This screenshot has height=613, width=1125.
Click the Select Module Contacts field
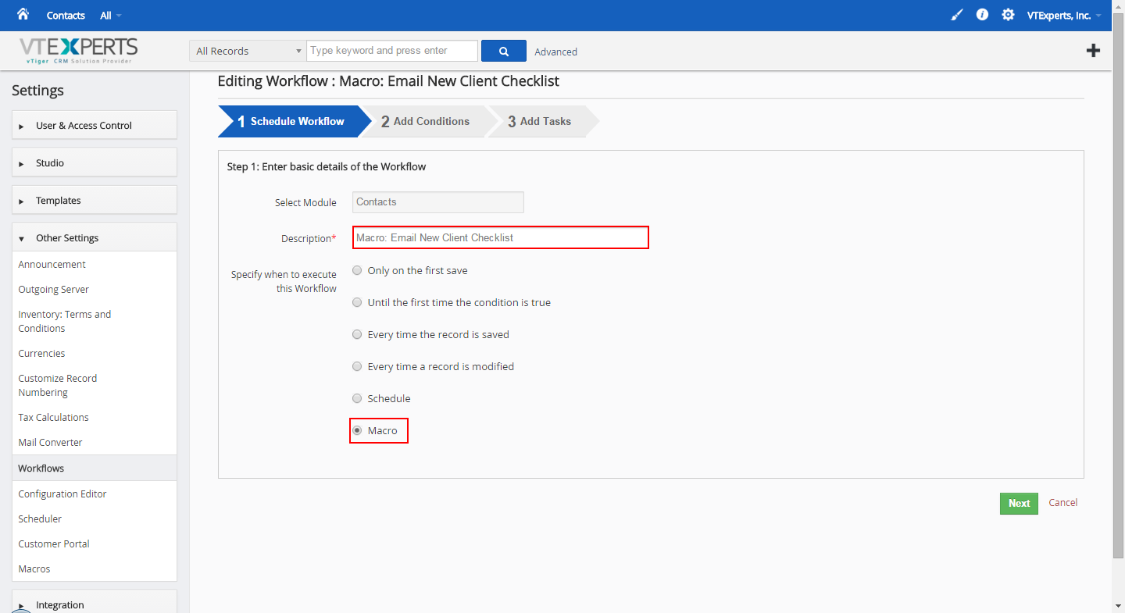coord(438,201)
